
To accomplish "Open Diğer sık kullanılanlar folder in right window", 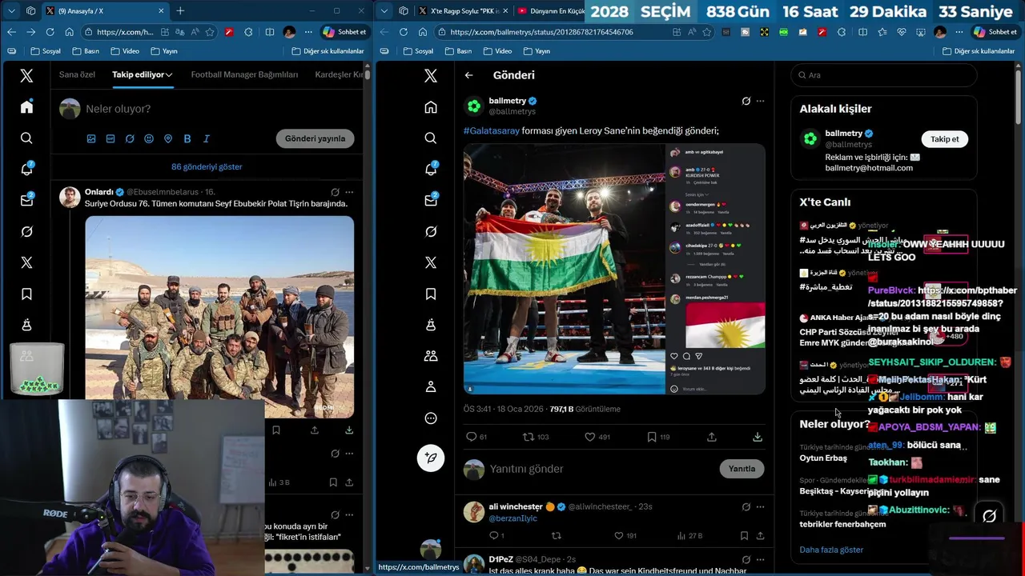I will (x=978, y=51).
